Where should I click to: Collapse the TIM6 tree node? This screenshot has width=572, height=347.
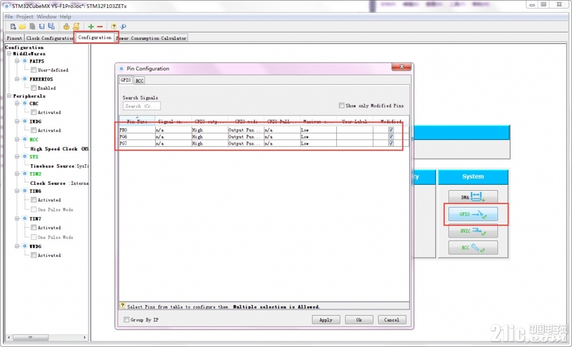click(x=17, y=191)
